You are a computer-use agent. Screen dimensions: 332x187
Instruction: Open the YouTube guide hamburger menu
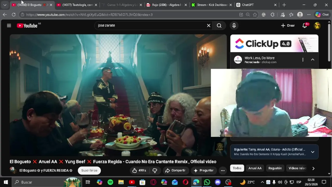(9, 25)
